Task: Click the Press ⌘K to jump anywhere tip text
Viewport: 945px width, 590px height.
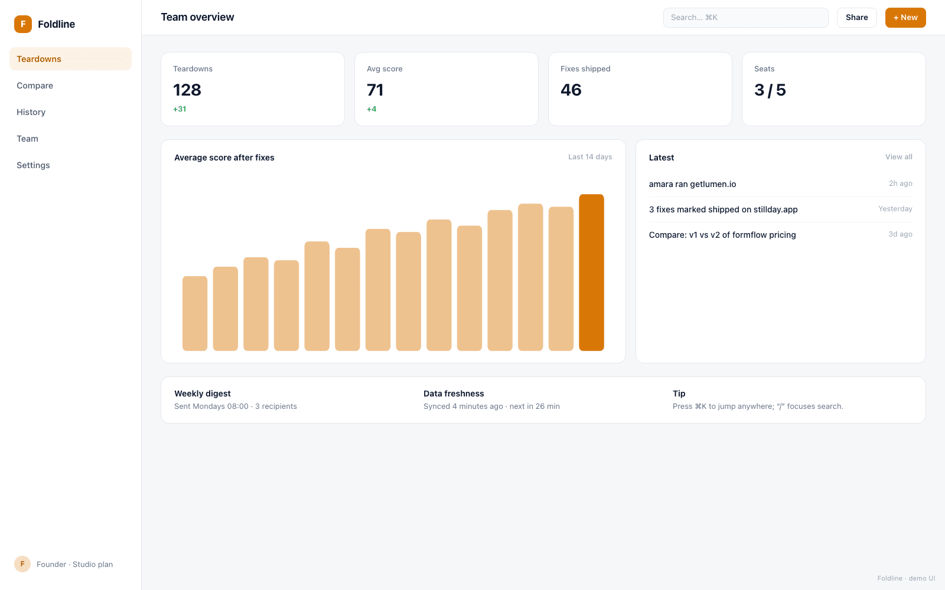Action: (x=758, y=407)
